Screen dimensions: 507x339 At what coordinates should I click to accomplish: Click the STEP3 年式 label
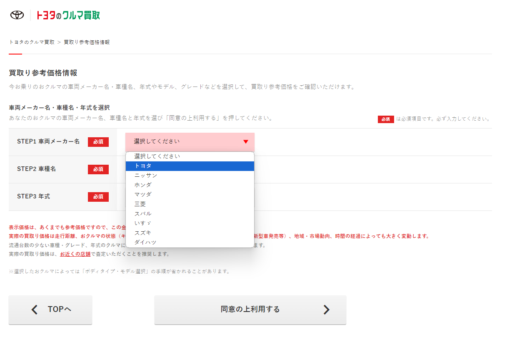33,196
